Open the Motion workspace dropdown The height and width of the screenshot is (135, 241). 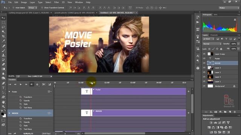(x=229, y=8)
